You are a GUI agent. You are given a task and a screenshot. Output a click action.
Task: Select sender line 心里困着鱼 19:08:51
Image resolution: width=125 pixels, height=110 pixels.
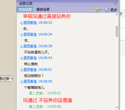tap(36, 70)
